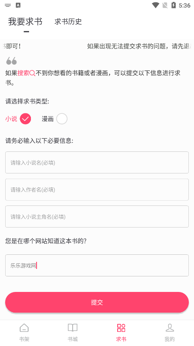Focus the 请输入作者名 input field

97,189
